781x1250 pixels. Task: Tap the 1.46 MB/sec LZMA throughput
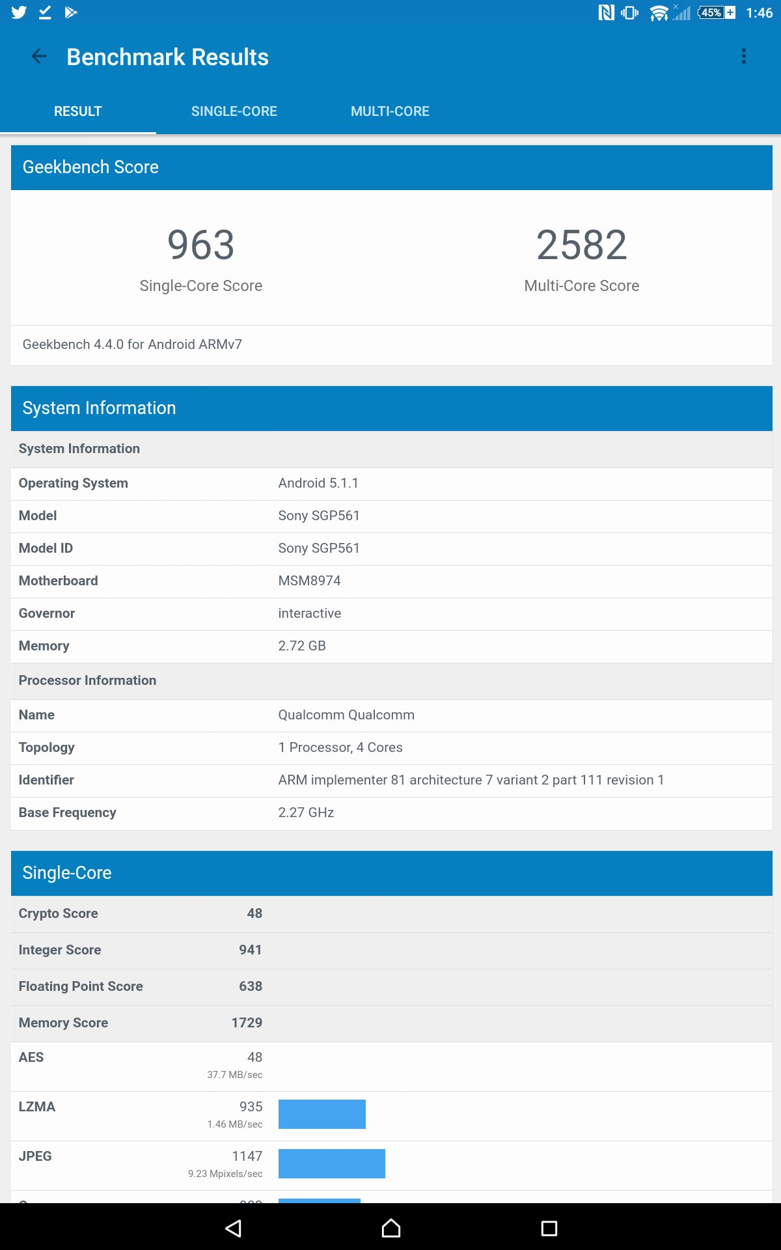tap(235, 1124)
